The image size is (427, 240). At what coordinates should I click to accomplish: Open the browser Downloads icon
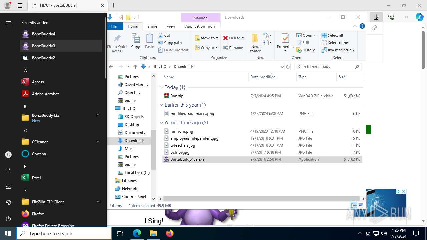pos(376,17)
